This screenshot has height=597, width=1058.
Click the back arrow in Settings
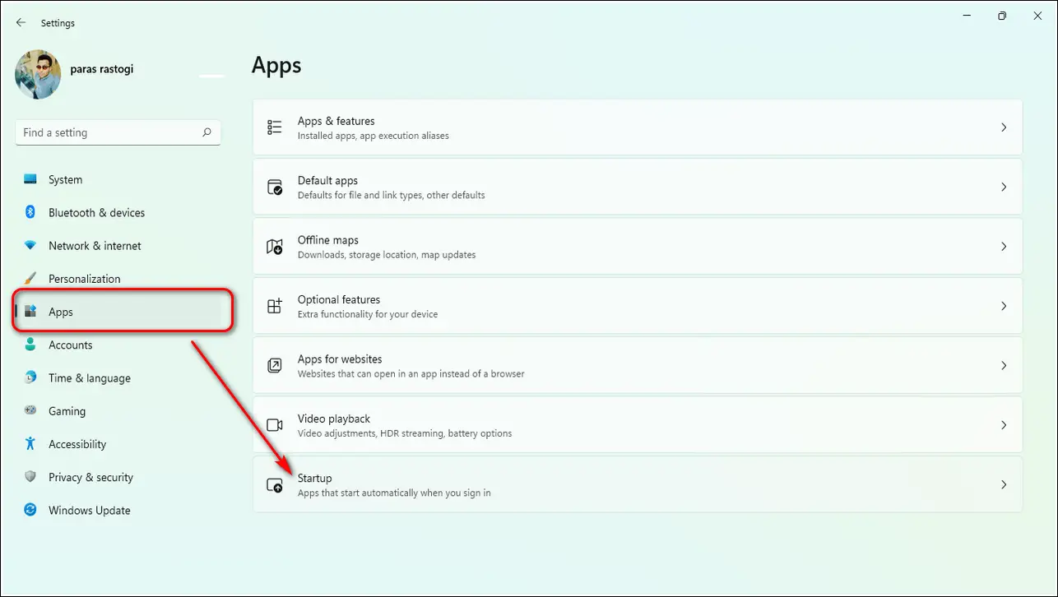pyautogui.click(x=21, y=23)
